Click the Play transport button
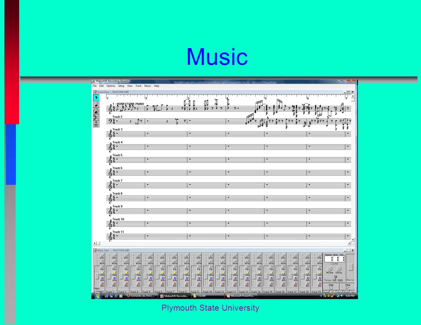Screen dimensions: 421x325 pos(347,287)
